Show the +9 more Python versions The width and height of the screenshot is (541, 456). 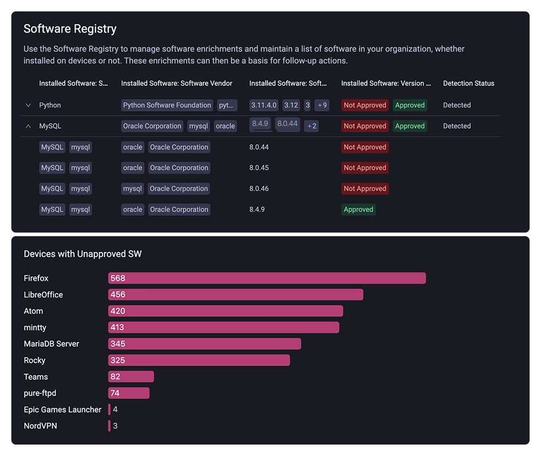click(x=322, y=105)
